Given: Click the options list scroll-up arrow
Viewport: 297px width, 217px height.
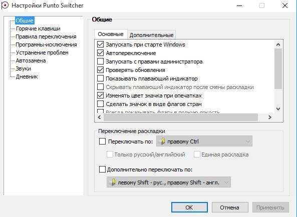Looking at the screenshot, I should tap(278, 44).
